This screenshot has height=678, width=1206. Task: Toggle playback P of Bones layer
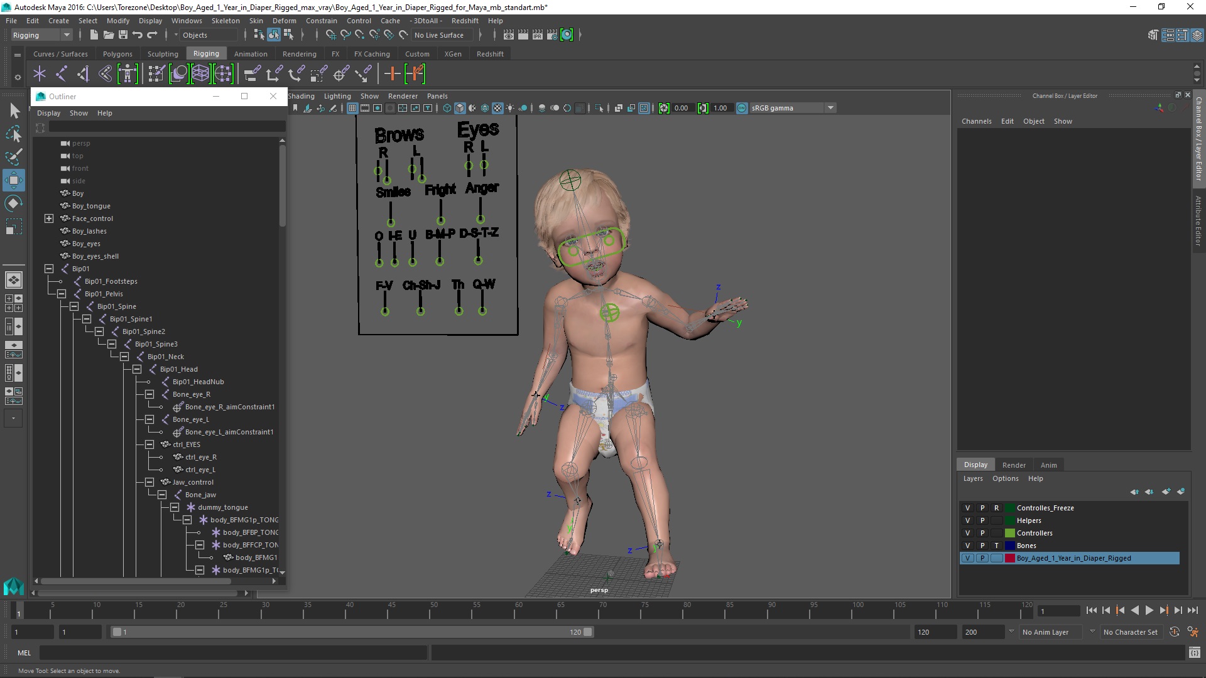pyautogui.click(x=982, y=546)
